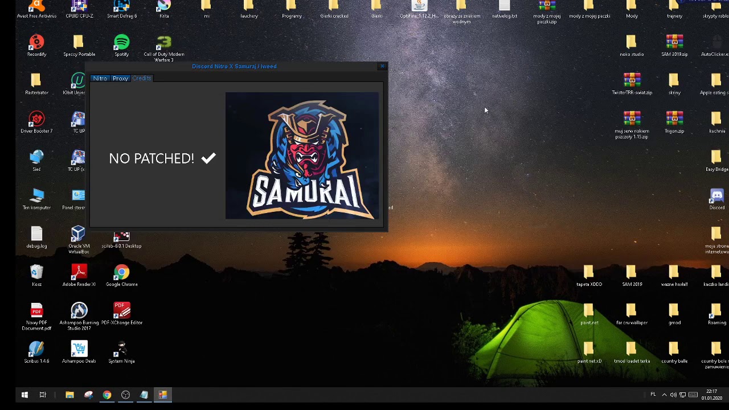Open the Windows Start menu
The height and width of the screenshot is (410, 729).
pyautogui.click(x=24, y=395)
